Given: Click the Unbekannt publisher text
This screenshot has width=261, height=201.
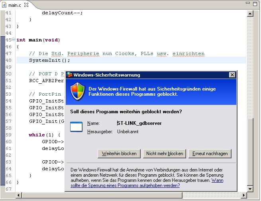Looking at the screenshot, I should pyautogui.click(x=128, y=132).
